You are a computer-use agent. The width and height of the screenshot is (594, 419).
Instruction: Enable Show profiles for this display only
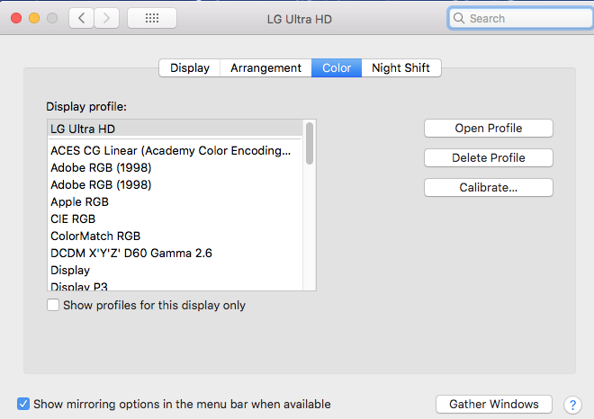tap(53, 305)
